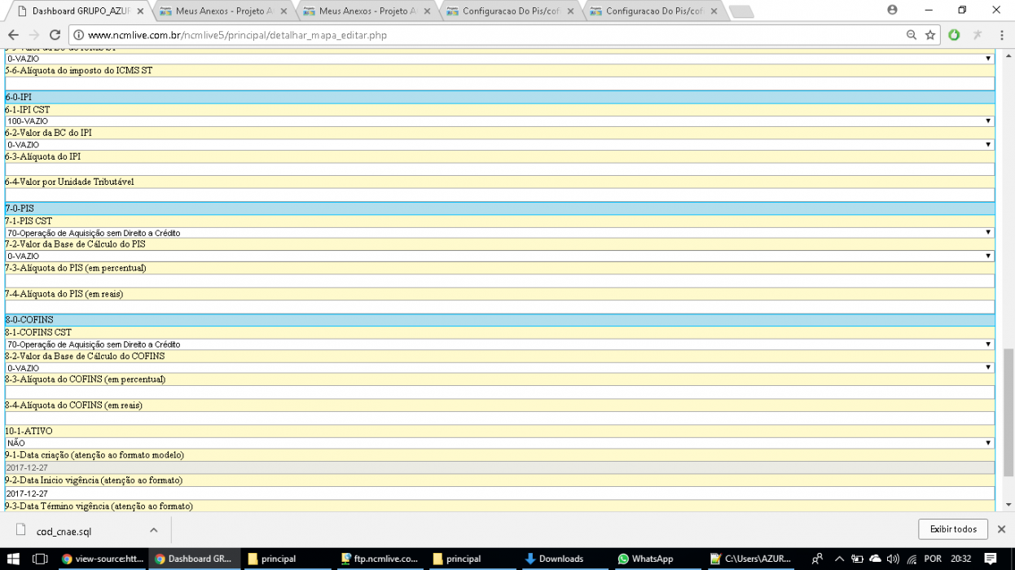The image size is (1015, 570).
Task: Open Valor da BC do IPI dropdown
Action: click(499, 145)
